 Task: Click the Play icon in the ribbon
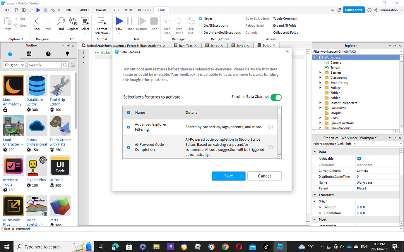coord(119,21)
